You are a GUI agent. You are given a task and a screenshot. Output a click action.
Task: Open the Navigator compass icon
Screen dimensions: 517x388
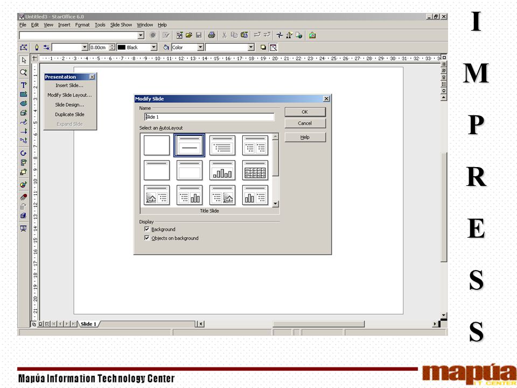click(280, 35)
